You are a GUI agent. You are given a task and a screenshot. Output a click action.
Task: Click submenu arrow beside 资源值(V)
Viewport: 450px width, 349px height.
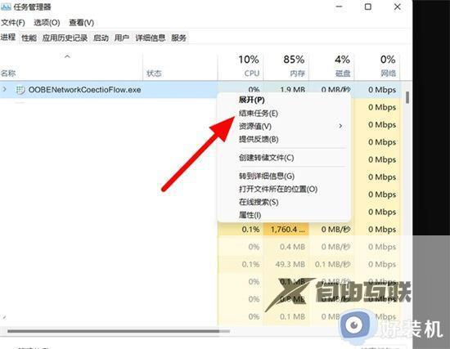tap(340, 126)
